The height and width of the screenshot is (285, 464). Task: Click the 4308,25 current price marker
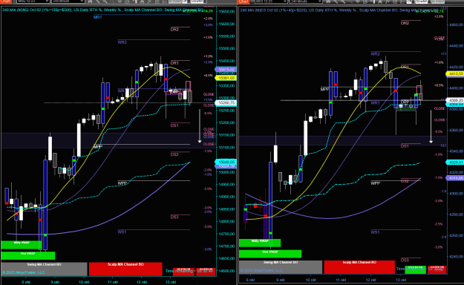455,100
